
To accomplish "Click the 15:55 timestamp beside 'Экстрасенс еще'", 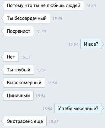I will [54, 122].
